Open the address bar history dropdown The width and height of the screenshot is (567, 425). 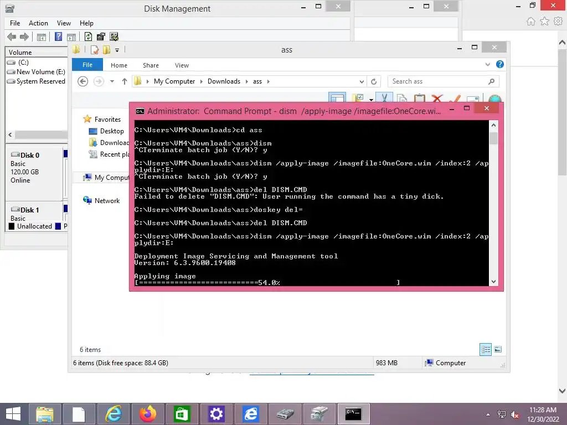coord(361,81)
